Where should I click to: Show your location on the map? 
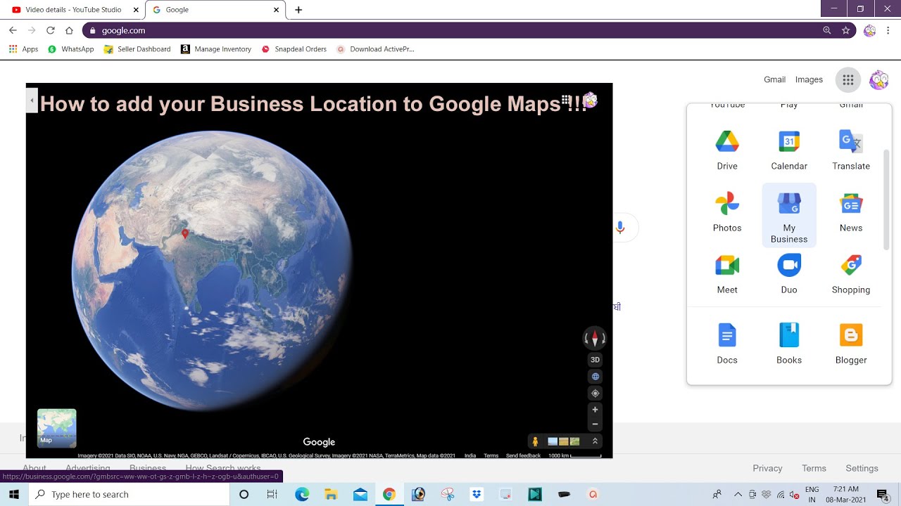point(595,394)
